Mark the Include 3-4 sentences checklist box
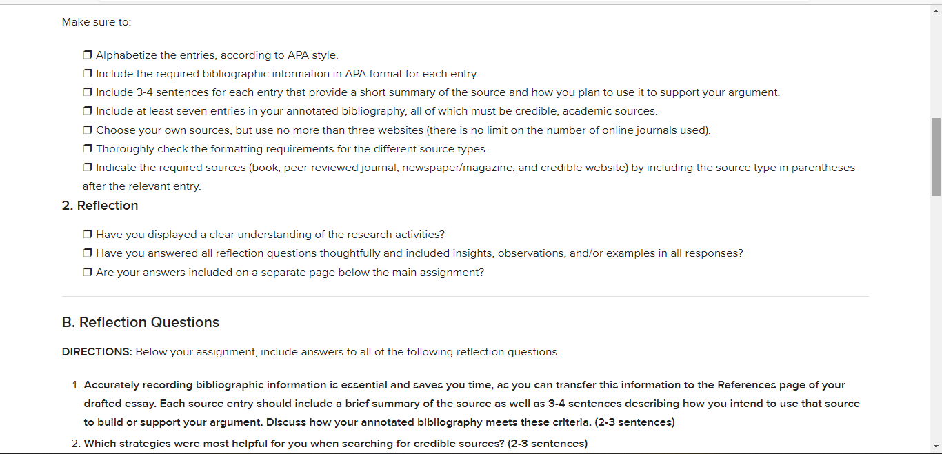 click(88, 92)
